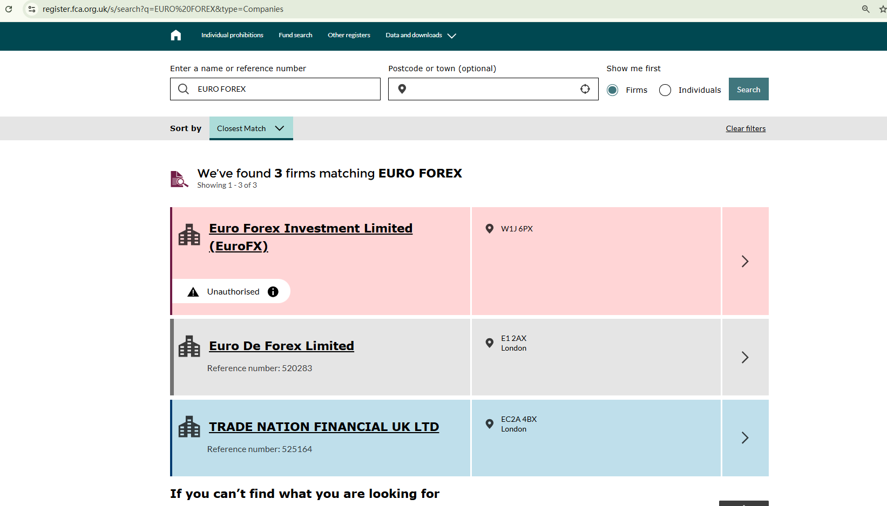Click the use-my-location crosshair icon
Screen dimensions: 887x506
585,89
